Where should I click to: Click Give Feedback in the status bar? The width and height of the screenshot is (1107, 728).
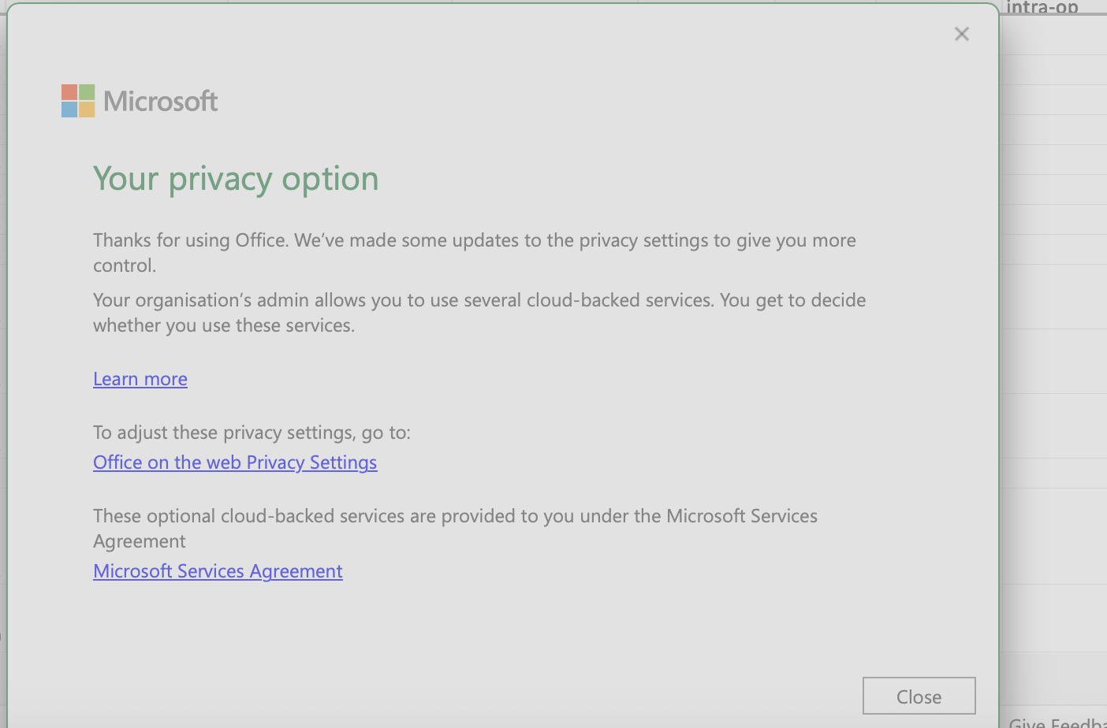tap(1057, 722)
